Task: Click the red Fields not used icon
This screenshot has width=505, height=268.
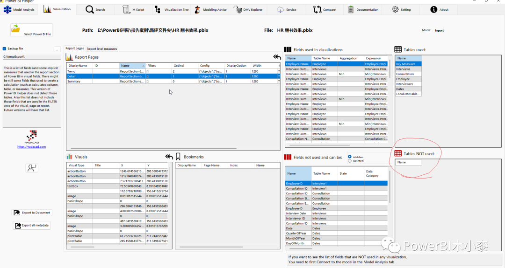Action: (288, 157)
